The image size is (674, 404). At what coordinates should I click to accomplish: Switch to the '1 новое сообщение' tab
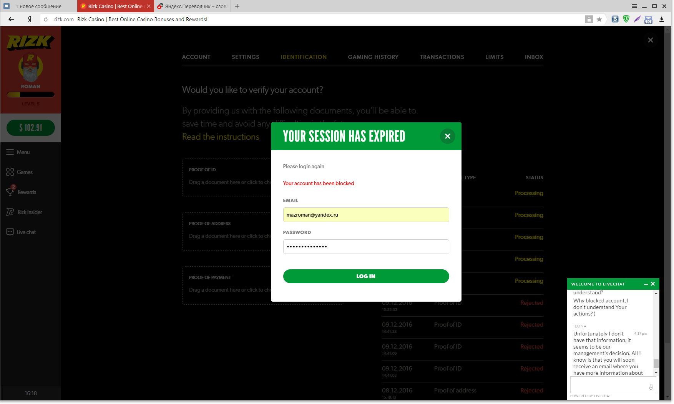click(x=38, y=6)
